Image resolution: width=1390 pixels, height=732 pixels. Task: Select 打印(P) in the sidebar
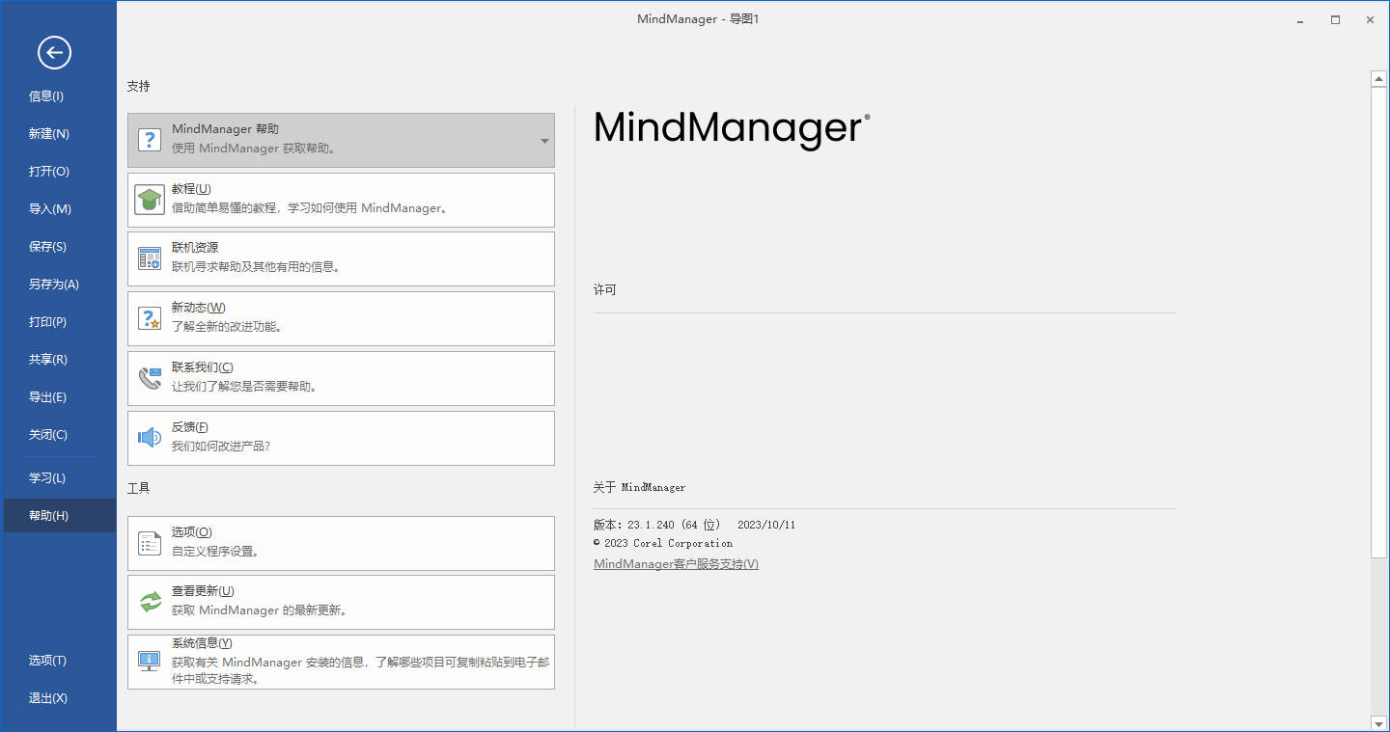pyautogui.click(x=58, y=322)
